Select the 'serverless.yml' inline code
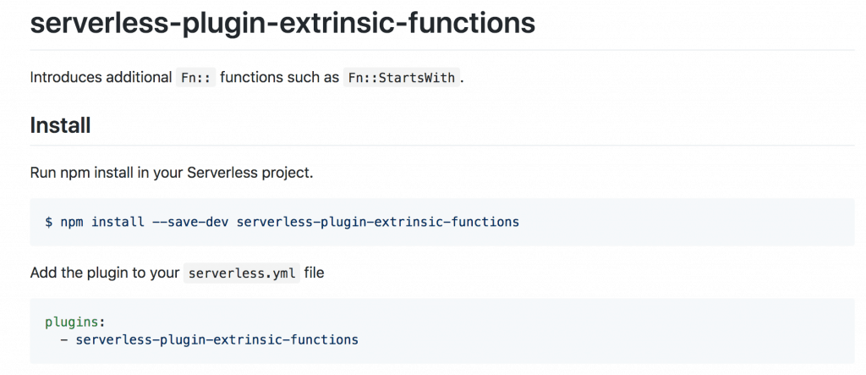 pyautogui.click(x=242, y=273)
